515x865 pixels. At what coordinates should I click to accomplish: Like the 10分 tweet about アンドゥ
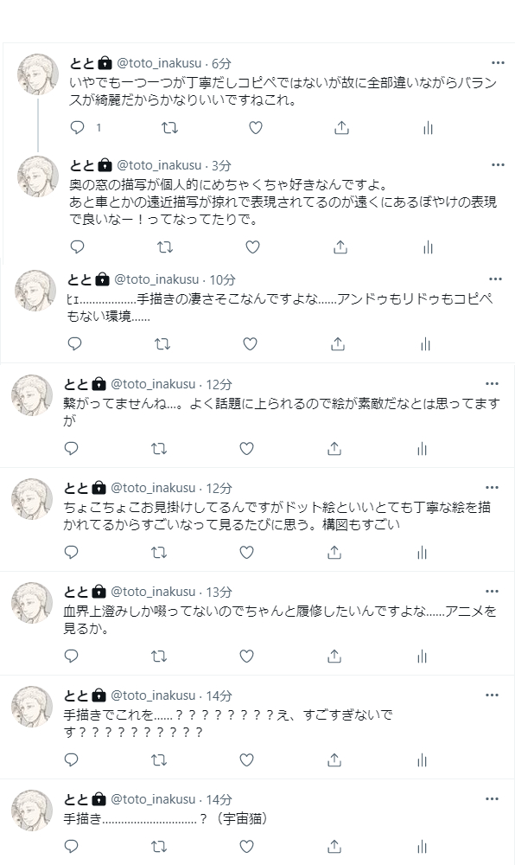[250, 344]
